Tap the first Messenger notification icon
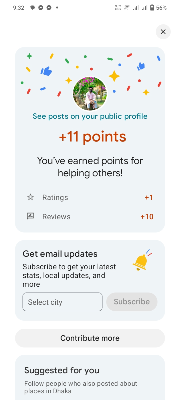This screenshot has width=180, height=400. 41,8
